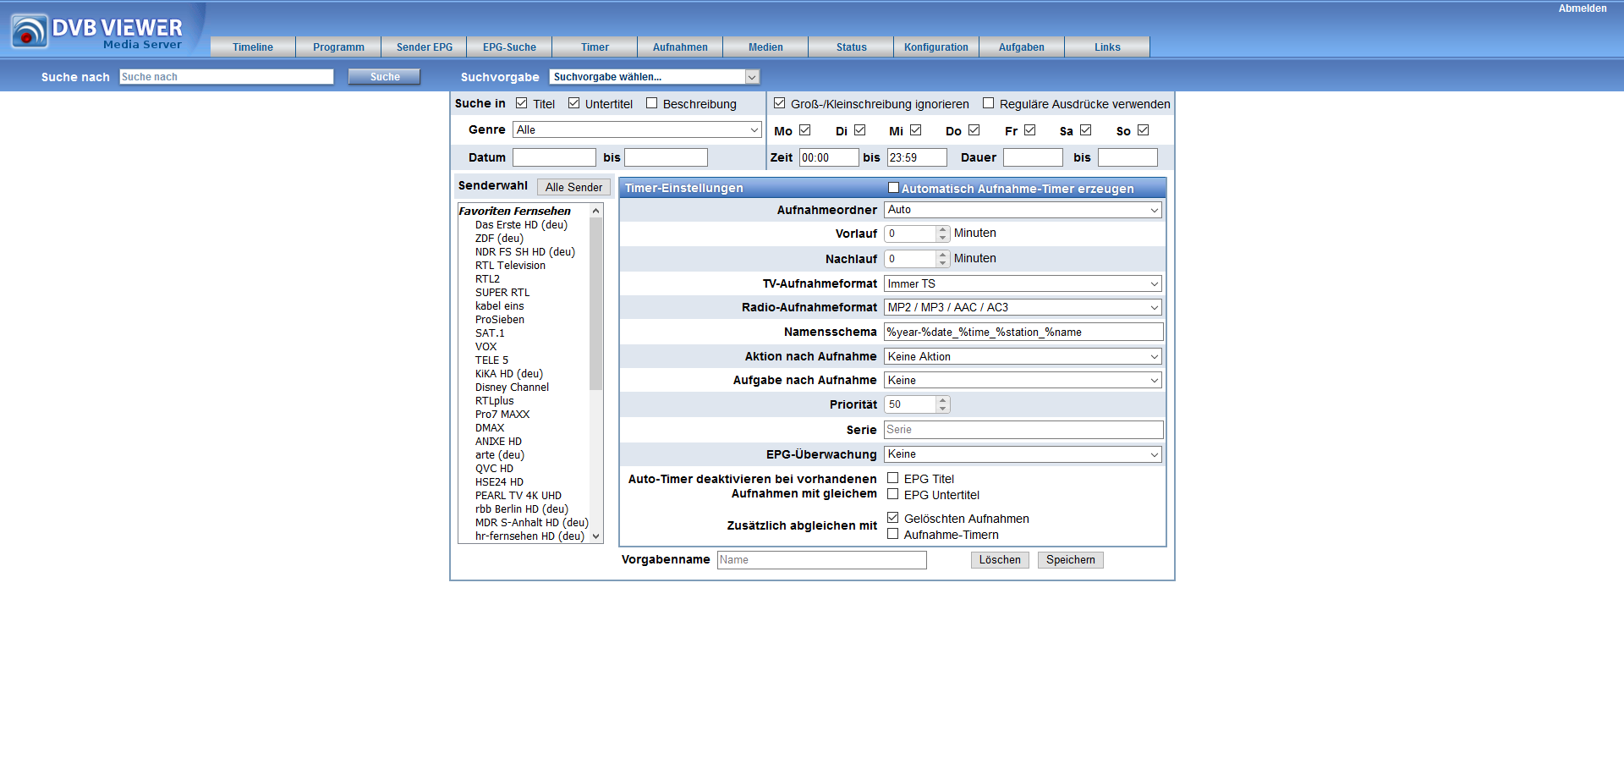1624x775 pixels.
Task: Switch to the Sender EPG tab
Action: click(425, 47)
